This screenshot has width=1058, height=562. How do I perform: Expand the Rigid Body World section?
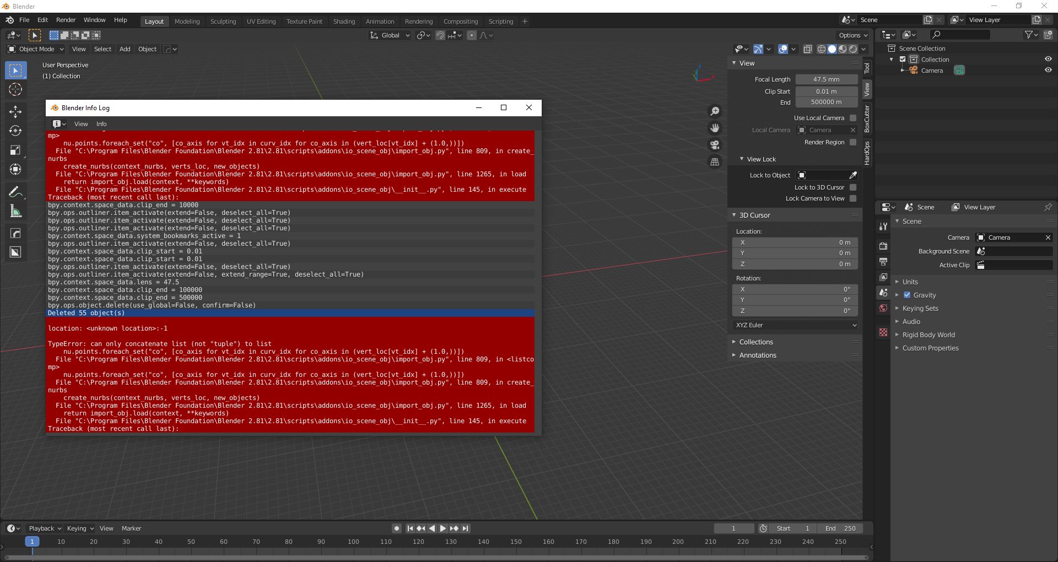(928, 334)
